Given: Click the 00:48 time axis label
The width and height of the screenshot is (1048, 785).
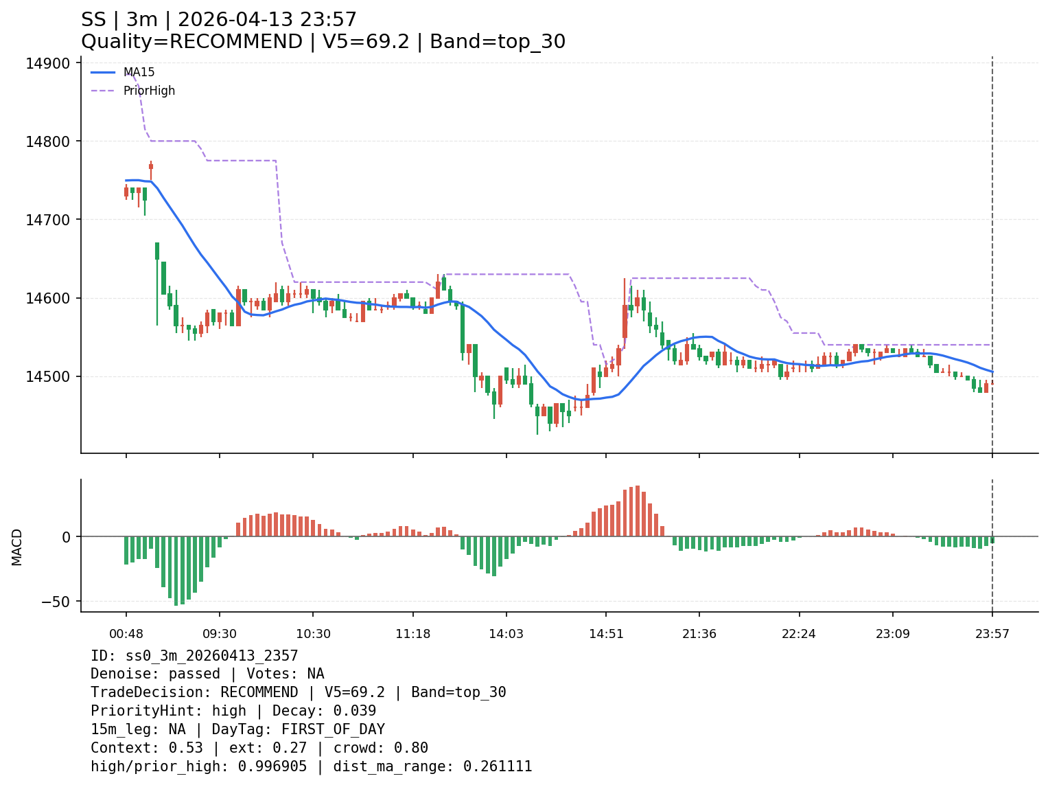Looking at the screenshot, I should click(126, 634).
